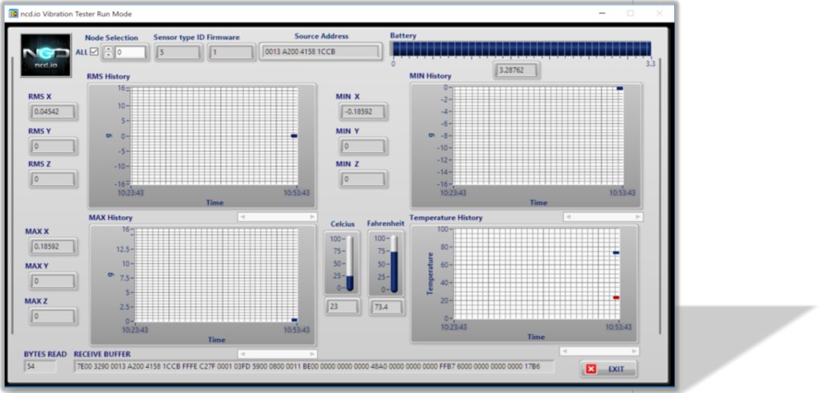Click the Source Address field
823x393 pixels.
(x=321, y=51)
